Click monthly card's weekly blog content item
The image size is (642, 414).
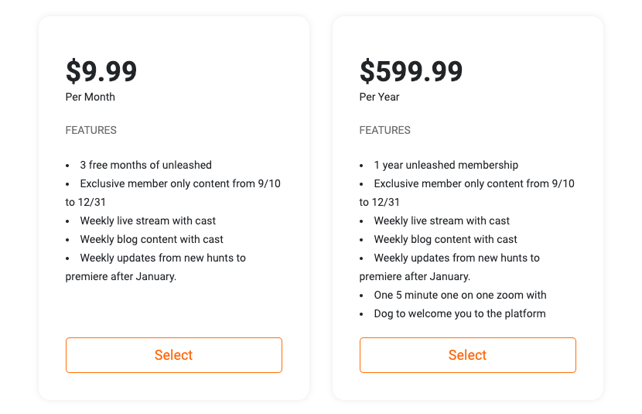click(x=152, y=239)
